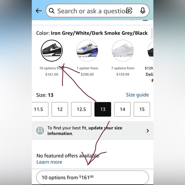Select size 12

(60, 109)
